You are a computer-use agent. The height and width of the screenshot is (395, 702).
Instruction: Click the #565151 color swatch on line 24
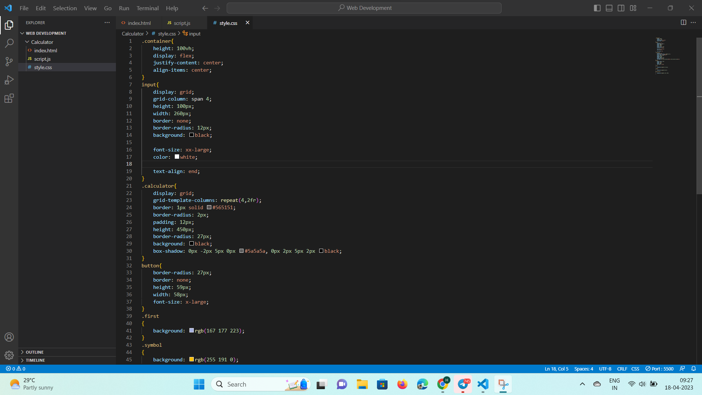(x=209, y=207)
